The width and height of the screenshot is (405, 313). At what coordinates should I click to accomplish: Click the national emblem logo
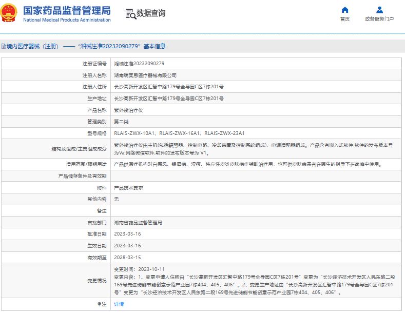click(x=9, y=12)
